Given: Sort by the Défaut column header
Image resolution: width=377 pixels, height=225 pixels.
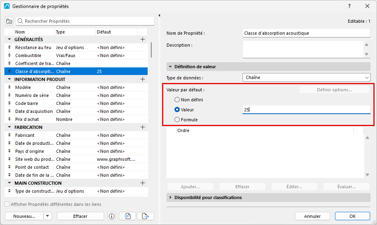Looking at the screenshot, I should click(116, 32).
